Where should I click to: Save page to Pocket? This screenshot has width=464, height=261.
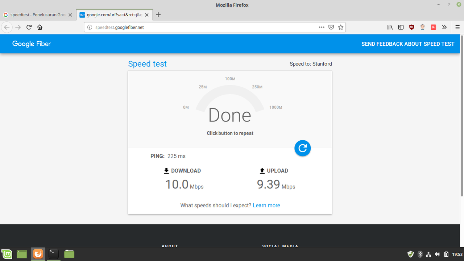[x=331, y=27]
